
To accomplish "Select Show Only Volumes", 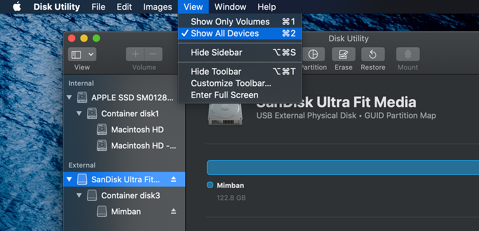I will (230, 21).
